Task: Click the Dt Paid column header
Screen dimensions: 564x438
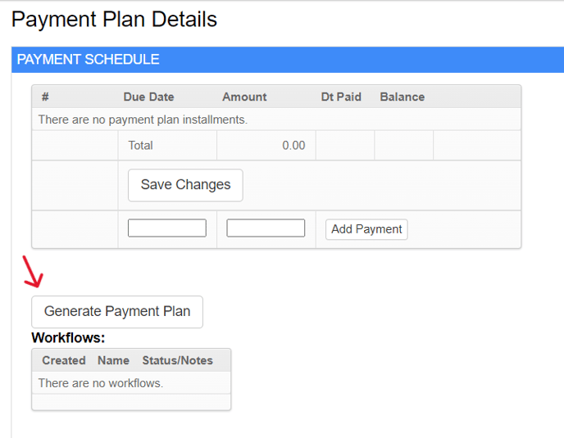Action: 341,97
